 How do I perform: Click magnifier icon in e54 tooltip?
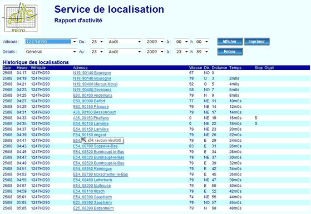83,140
